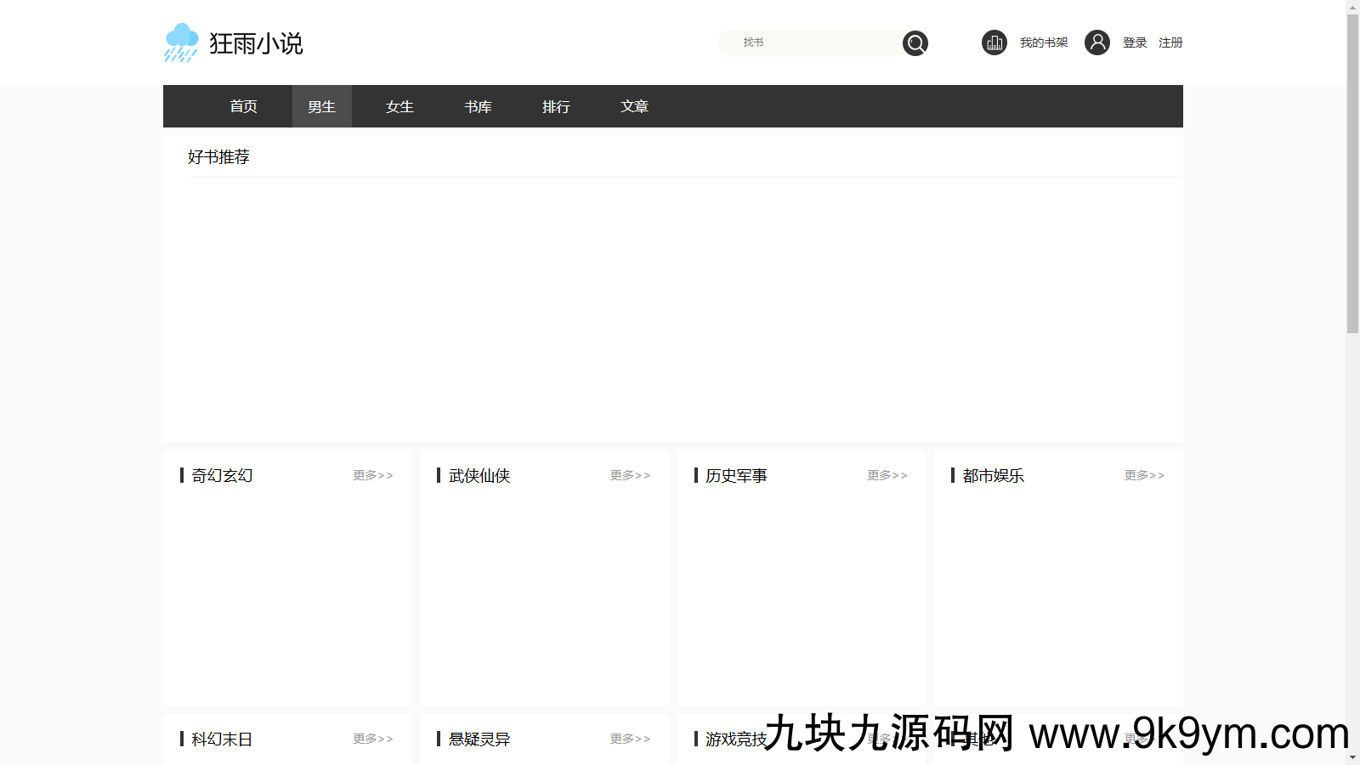
Task: Select the 首页 navigation tab
Action: coord(243,106)
